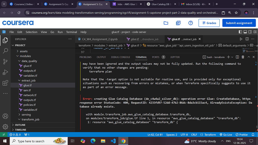
Task: Open the remote connection menu in status bar
Action: click(4, 134)
